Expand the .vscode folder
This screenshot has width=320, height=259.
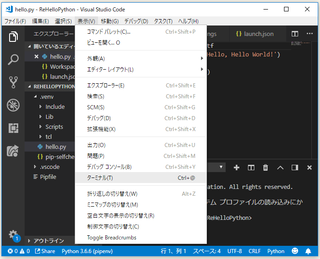[x=35, y=167]
